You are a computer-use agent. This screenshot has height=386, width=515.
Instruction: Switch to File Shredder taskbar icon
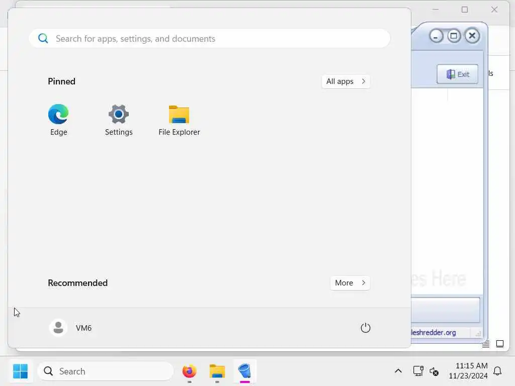pyautogui.click(x=245, y=371)
